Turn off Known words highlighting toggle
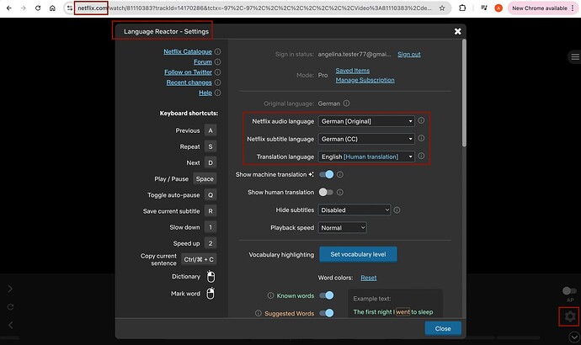581x345 pixels. [x=327, y=295]
